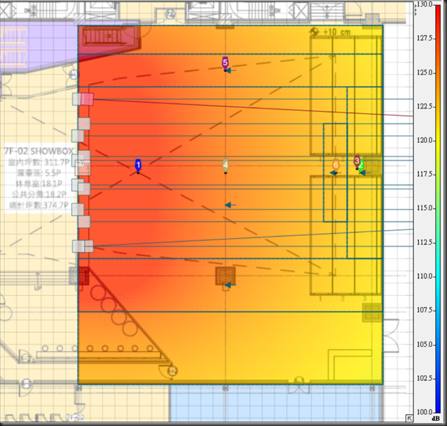Select the bottommost loudspeaker box pair
447x426 pixels.
(x=83, y=246)
